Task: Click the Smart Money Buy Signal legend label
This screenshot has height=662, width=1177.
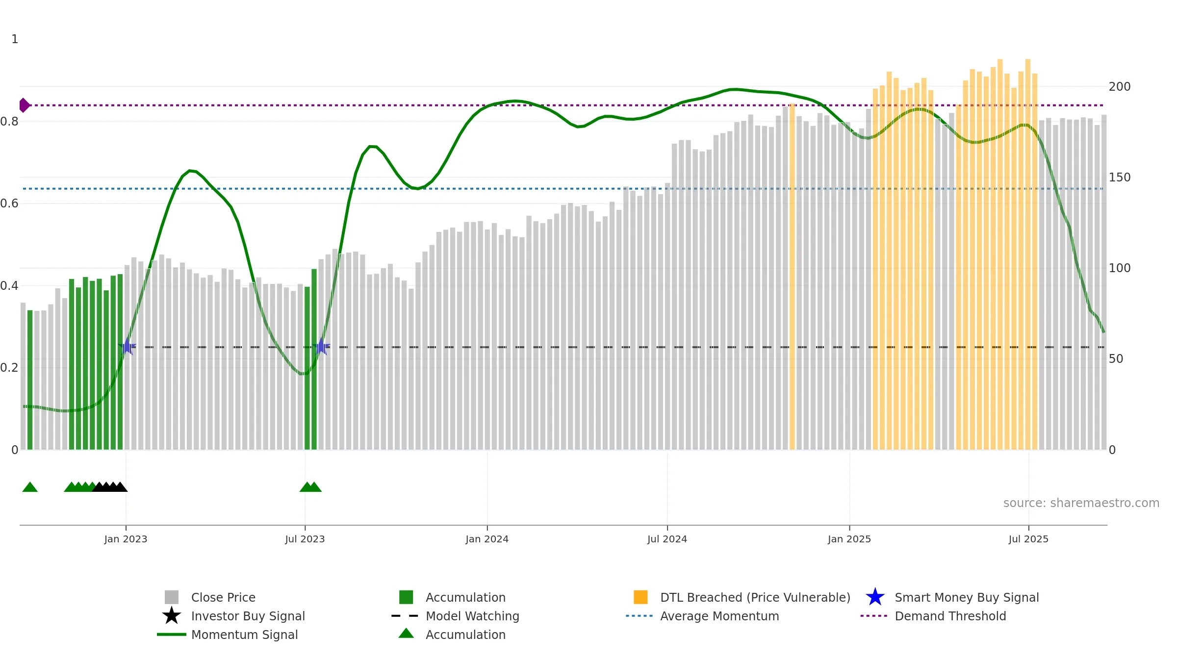Action: (x=967, y=597)
